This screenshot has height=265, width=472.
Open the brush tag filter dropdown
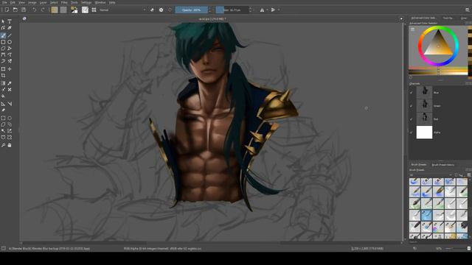point(431,175)
